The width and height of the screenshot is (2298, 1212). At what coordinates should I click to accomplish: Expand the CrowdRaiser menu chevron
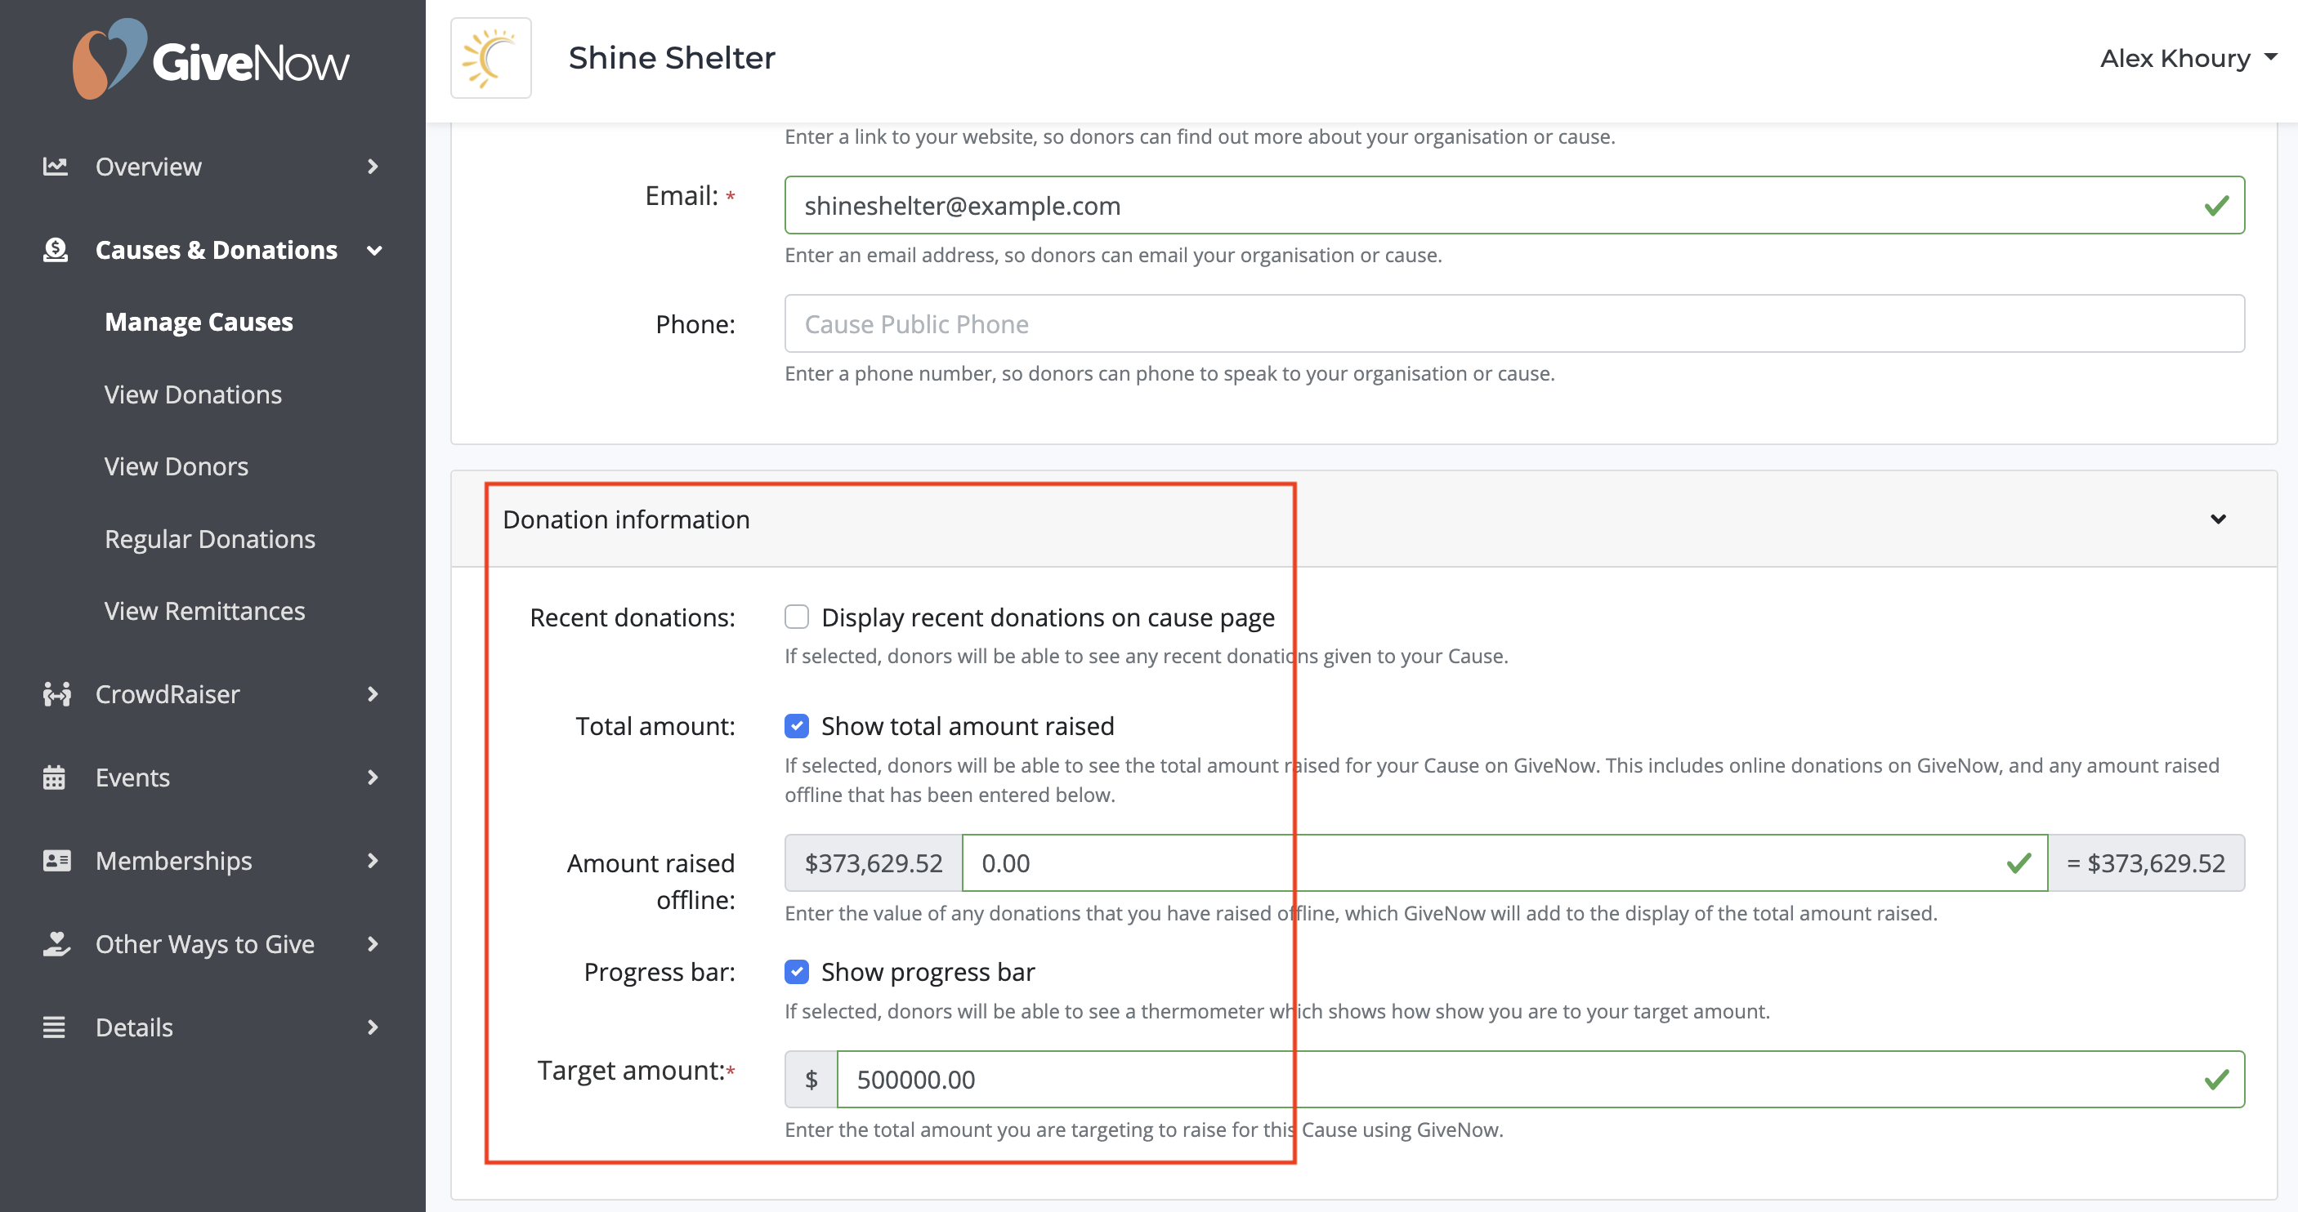click(373, 695)
